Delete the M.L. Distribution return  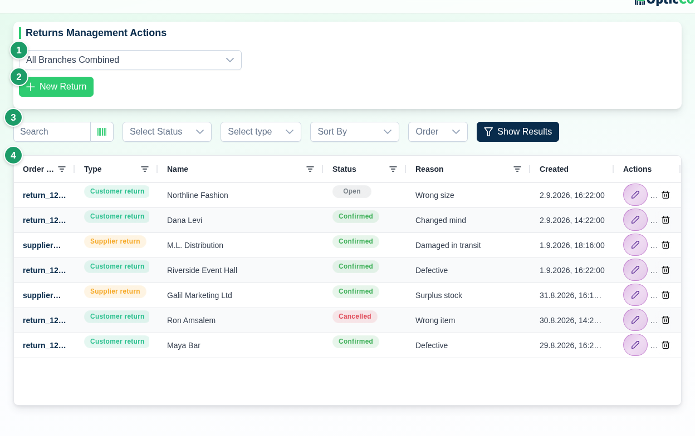[665, 245]
